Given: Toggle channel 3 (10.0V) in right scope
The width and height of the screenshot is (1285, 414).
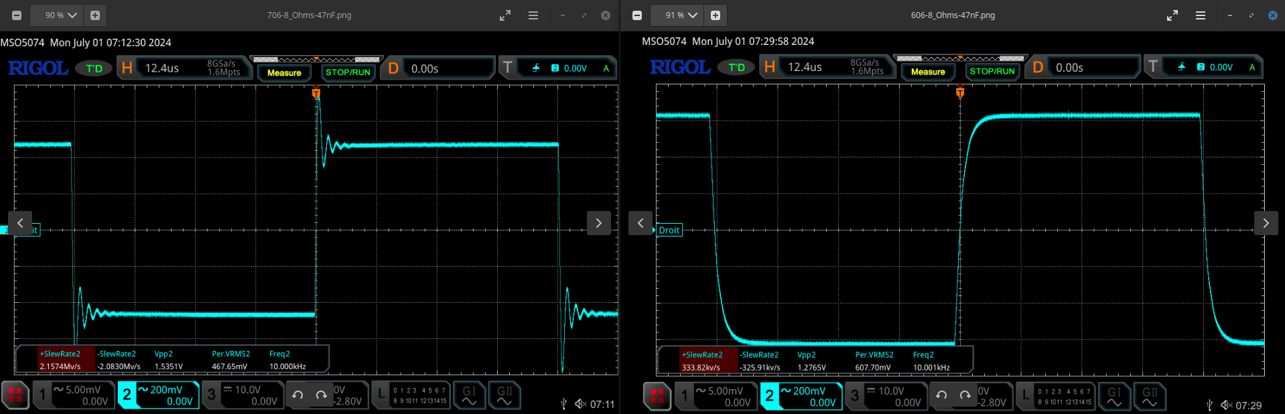Looking at the screenshot, I should pyautogui.click(x=887, y=396).
